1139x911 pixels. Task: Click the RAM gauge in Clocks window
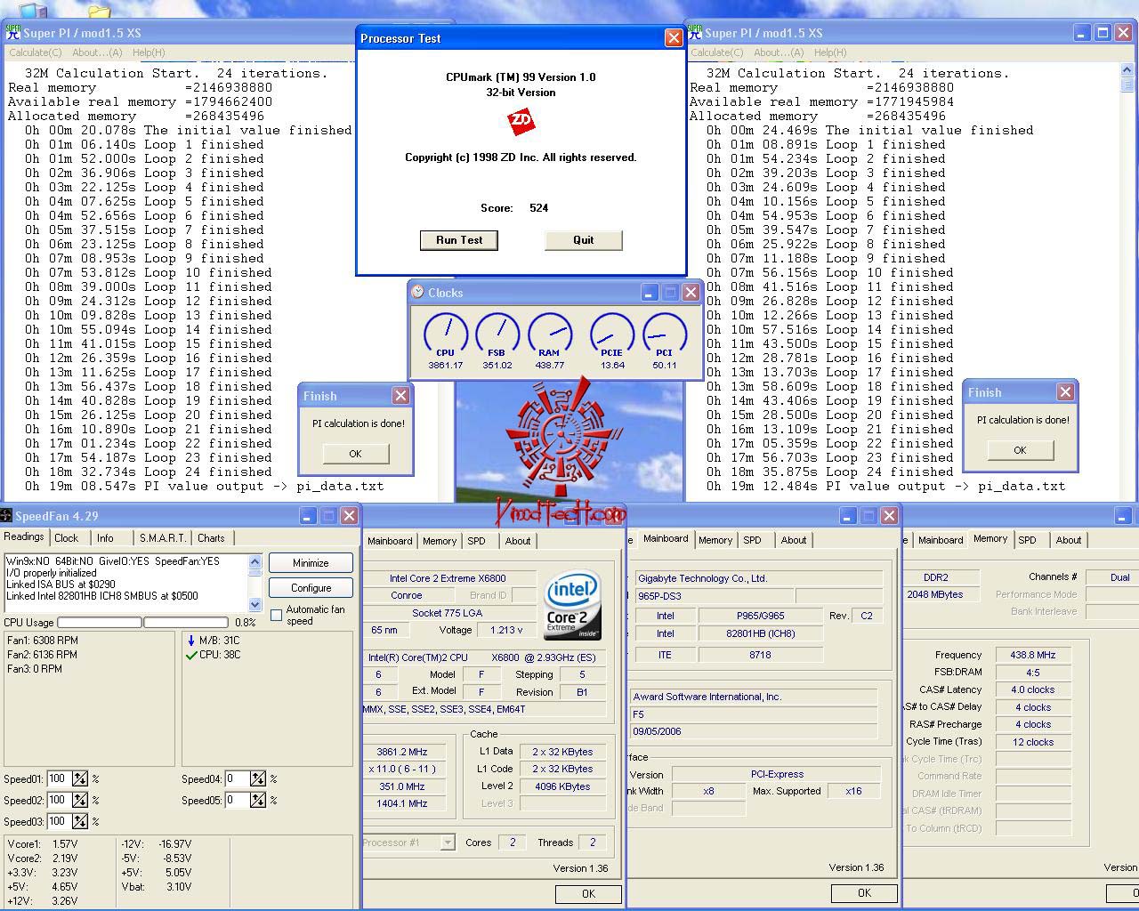point(550,334)
